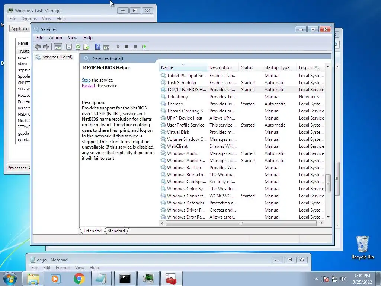Toggle Show/Hide Action Pane toolbar icon
This screenshot has width=381, height=286.
click(x=106, y=47)
